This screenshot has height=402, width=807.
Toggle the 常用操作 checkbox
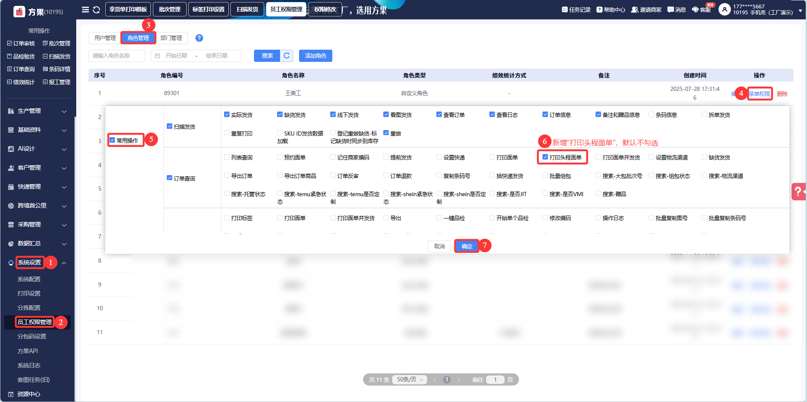click(112, 140)
